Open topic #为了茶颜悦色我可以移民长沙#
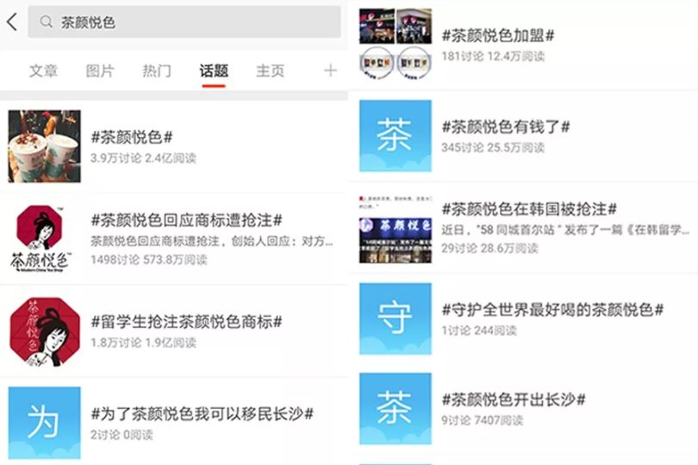Viewport: 698px width, 465px height. pyautogui.click(x=203, y=413)
